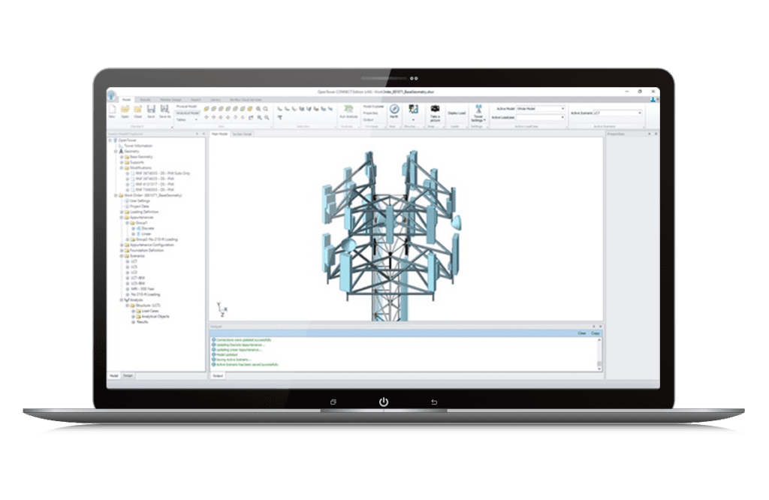Select Project Data in the tree
The width and height of the screenshot is (769, 500).
coord(139,206)
